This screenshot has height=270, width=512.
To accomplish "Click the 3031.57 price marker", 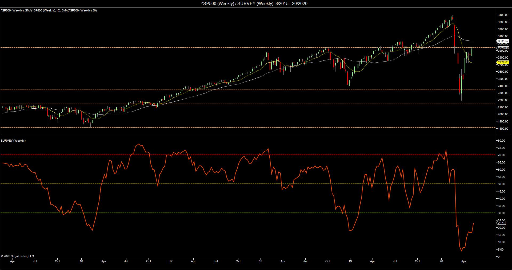I will pos(503,41).
